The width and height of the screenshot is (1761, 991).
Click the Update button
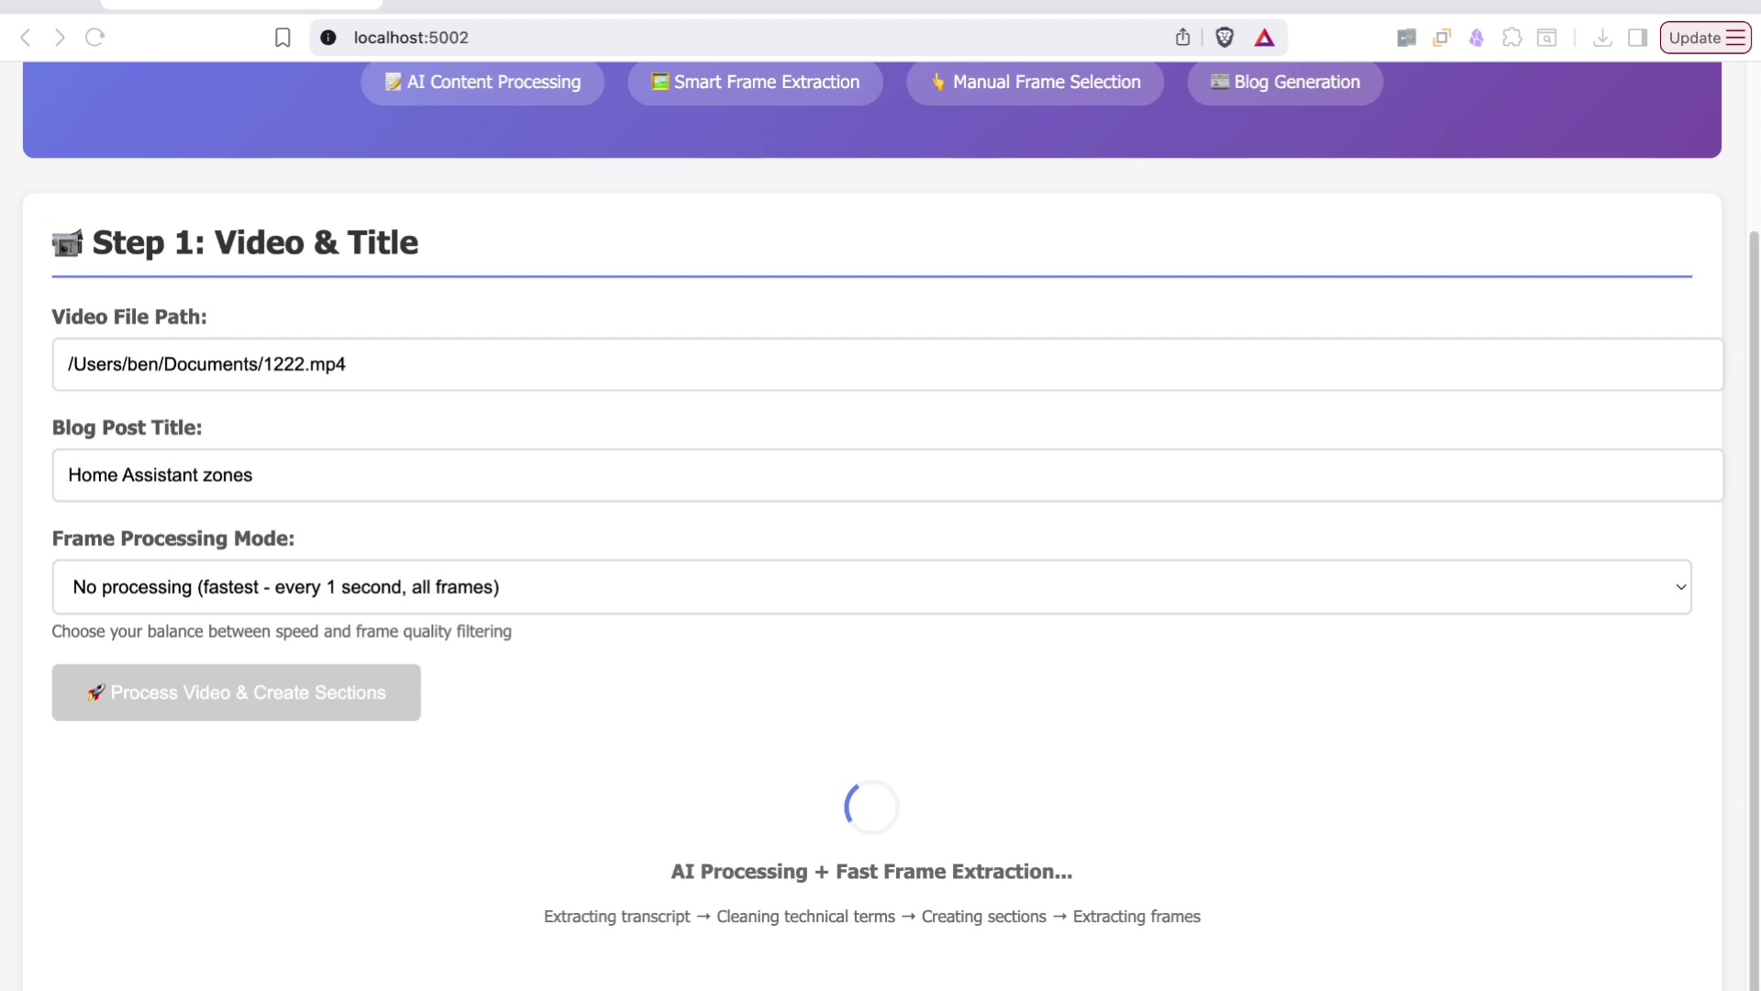1695,38
